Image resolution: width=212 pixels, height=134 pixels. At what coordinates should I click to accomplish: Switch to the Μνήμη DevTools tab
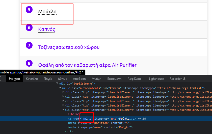(x=96, y=79)
